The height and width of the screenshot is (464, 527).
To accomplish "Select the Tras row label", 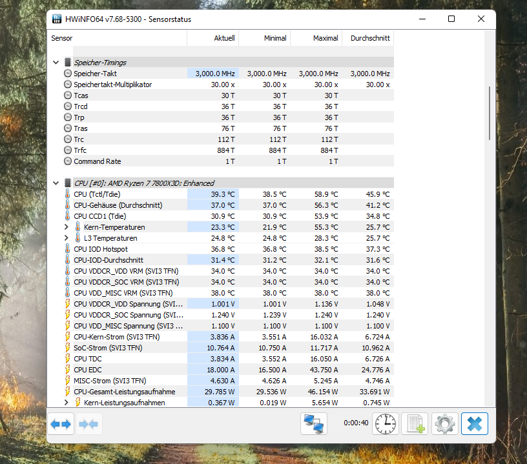I will coord(81,128).
